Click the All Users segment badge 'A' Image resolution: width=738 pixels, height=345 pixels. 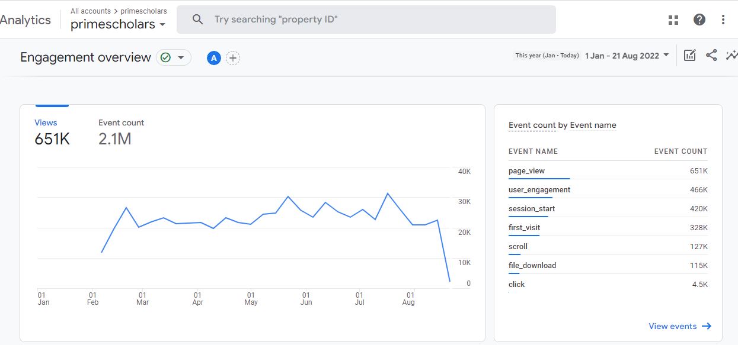click(214, 58)
